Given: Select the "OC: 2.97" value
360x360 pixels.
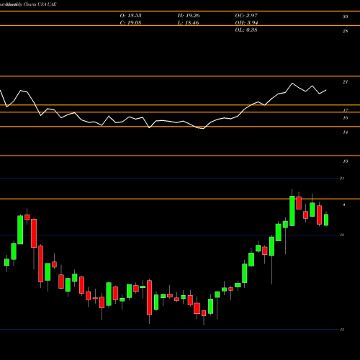Looking at the screenshot, I should click(246, 16).
